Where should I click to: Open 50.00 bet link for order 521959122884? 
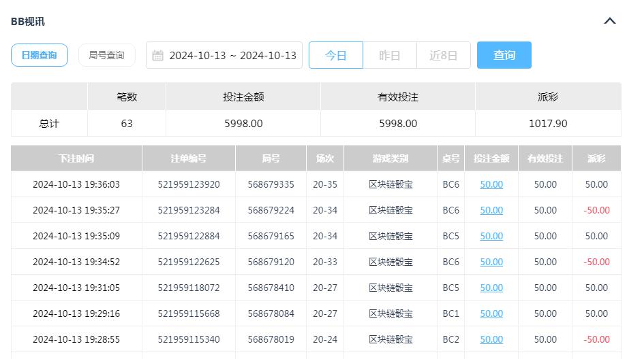click(x=491, y=236)
